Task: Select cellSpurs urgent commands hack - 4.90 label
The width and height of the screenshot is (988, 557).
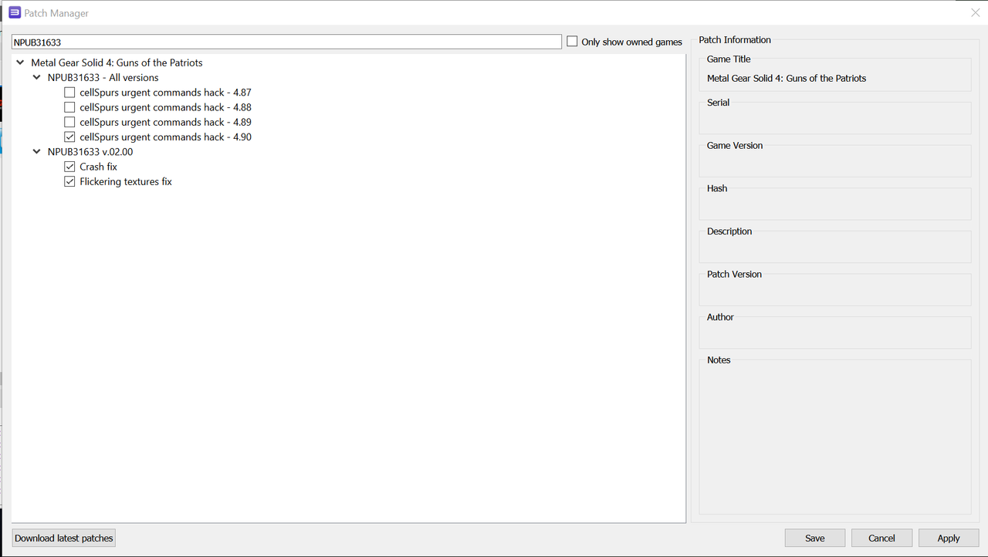Action: click(165, 137)
